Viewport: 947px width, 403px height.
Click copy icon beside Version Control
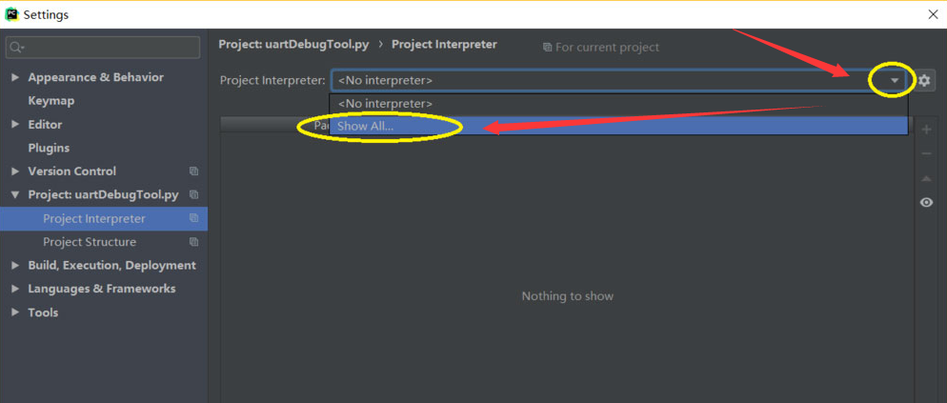193,171
